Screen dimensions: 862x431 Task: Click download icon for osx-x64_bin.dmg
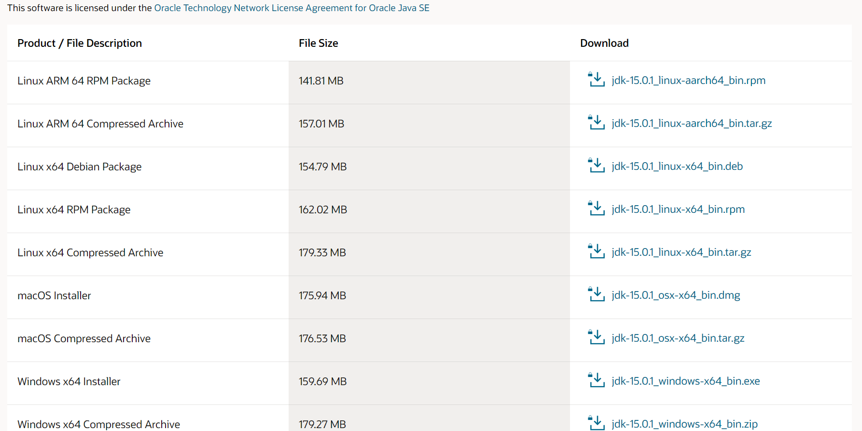pyautogui.click(x=596, y=294)
